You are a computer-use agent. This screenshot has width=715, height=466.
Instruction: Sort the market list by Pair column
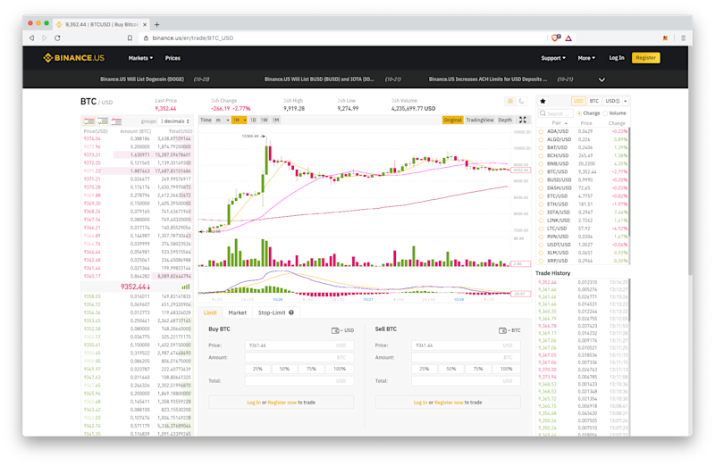click(559, 123)
